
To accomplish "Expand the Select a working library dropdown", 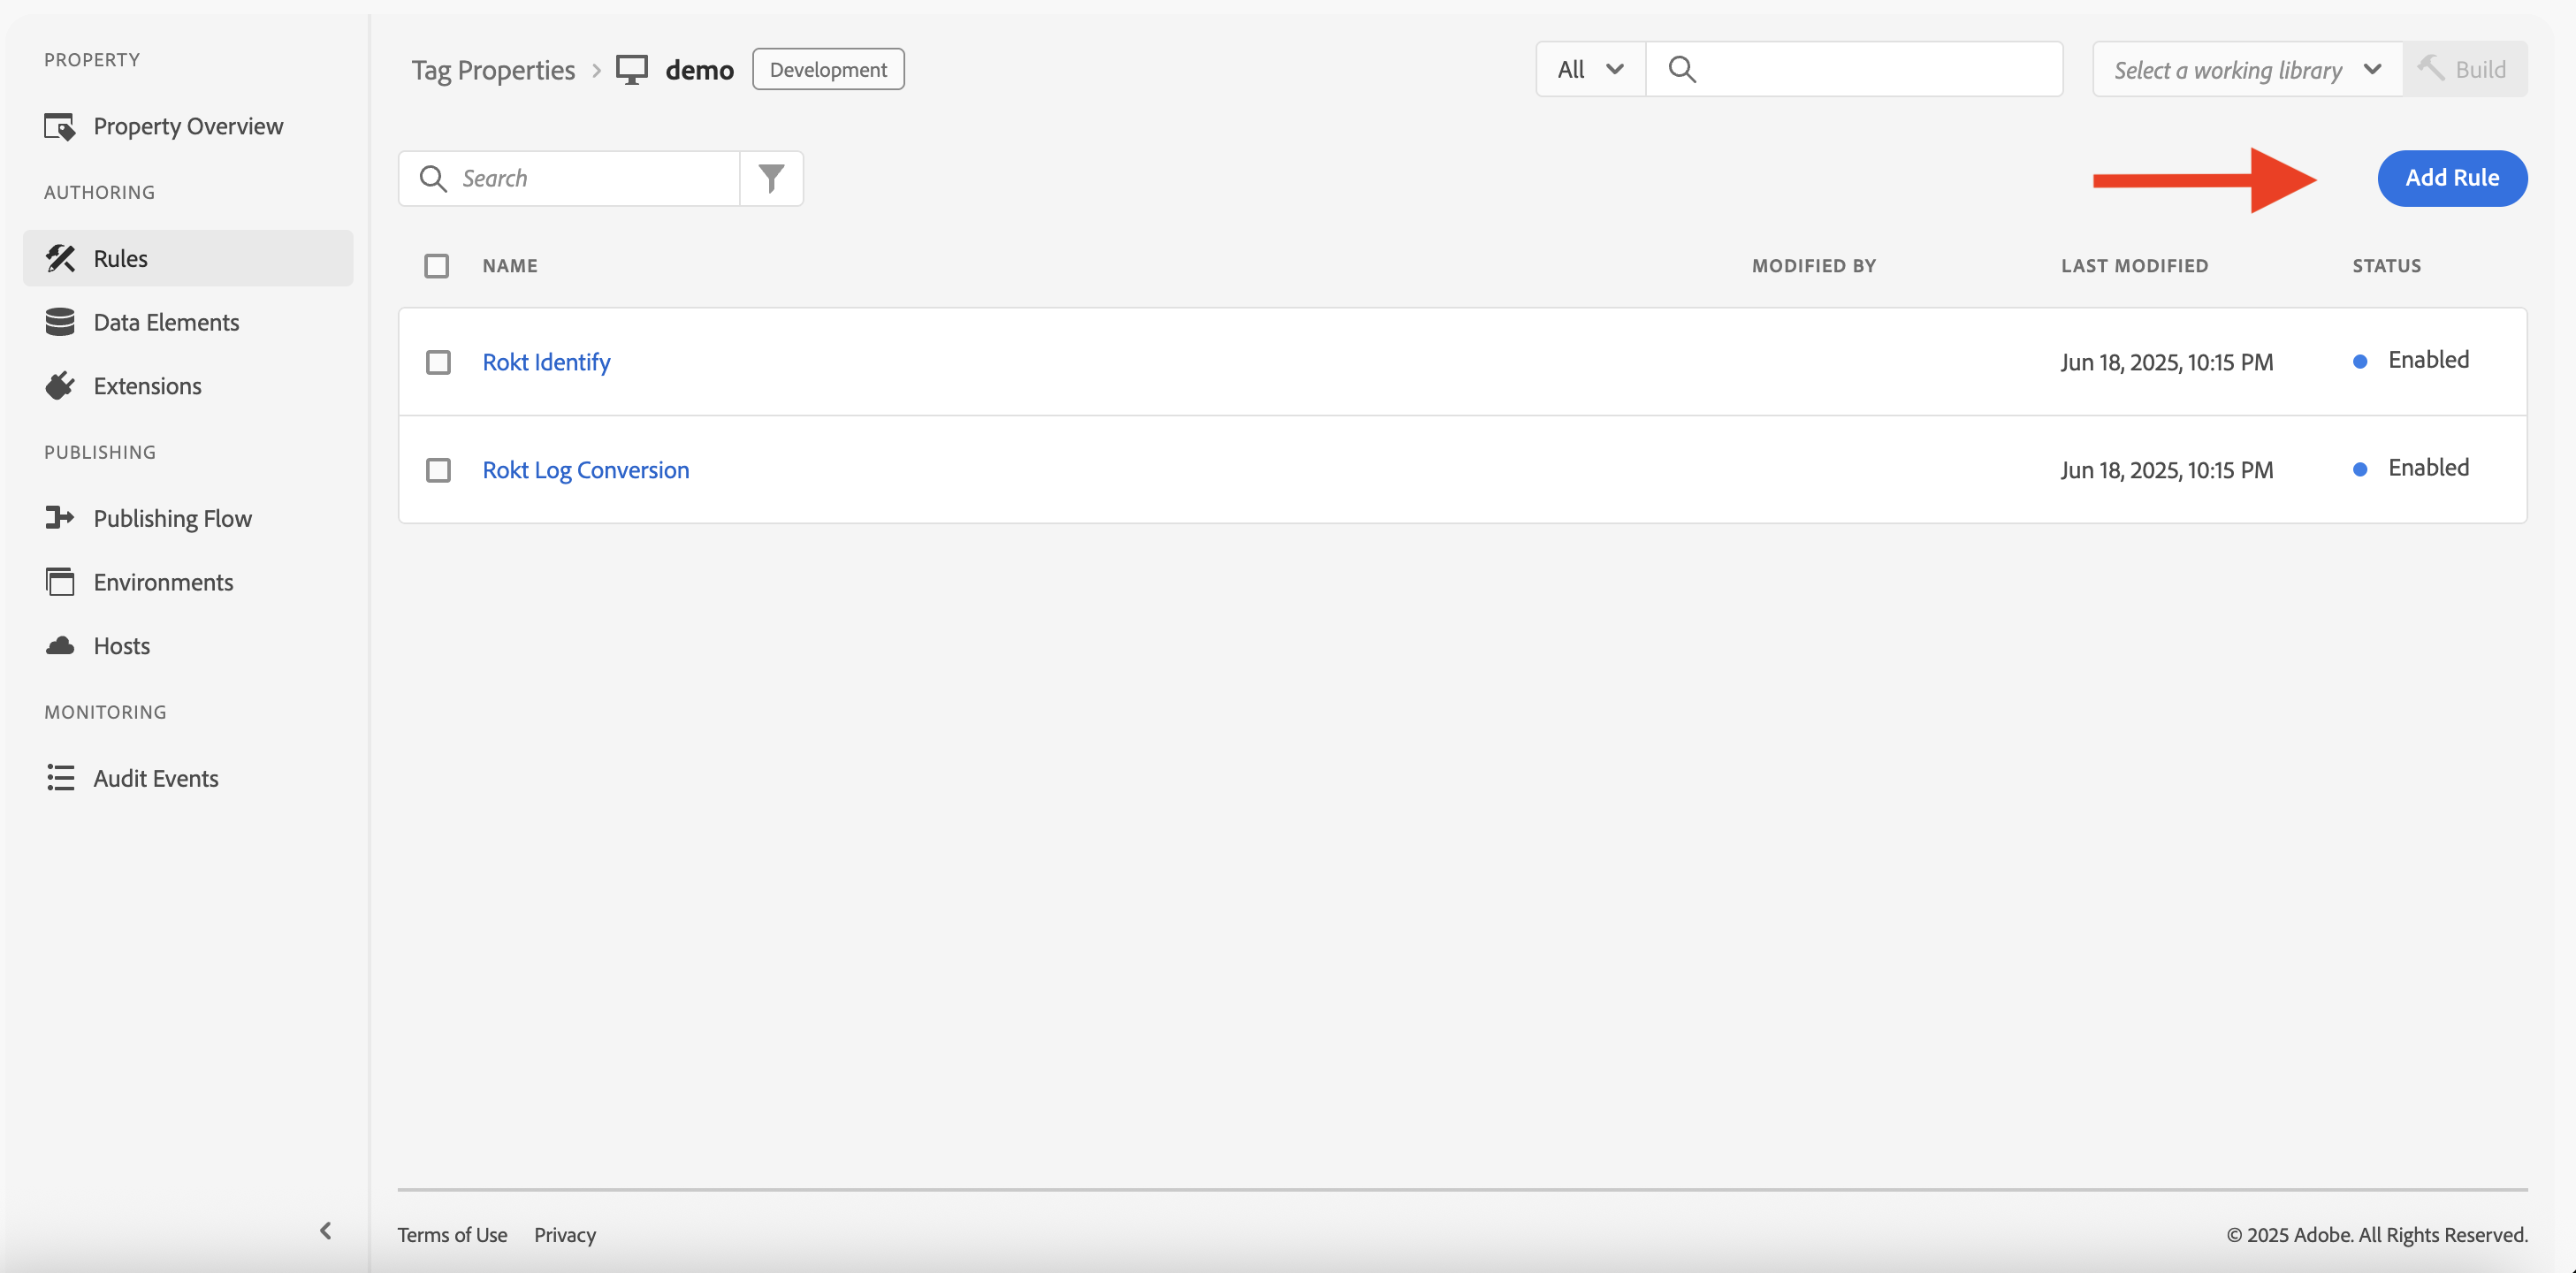I will pos(2248,69).
